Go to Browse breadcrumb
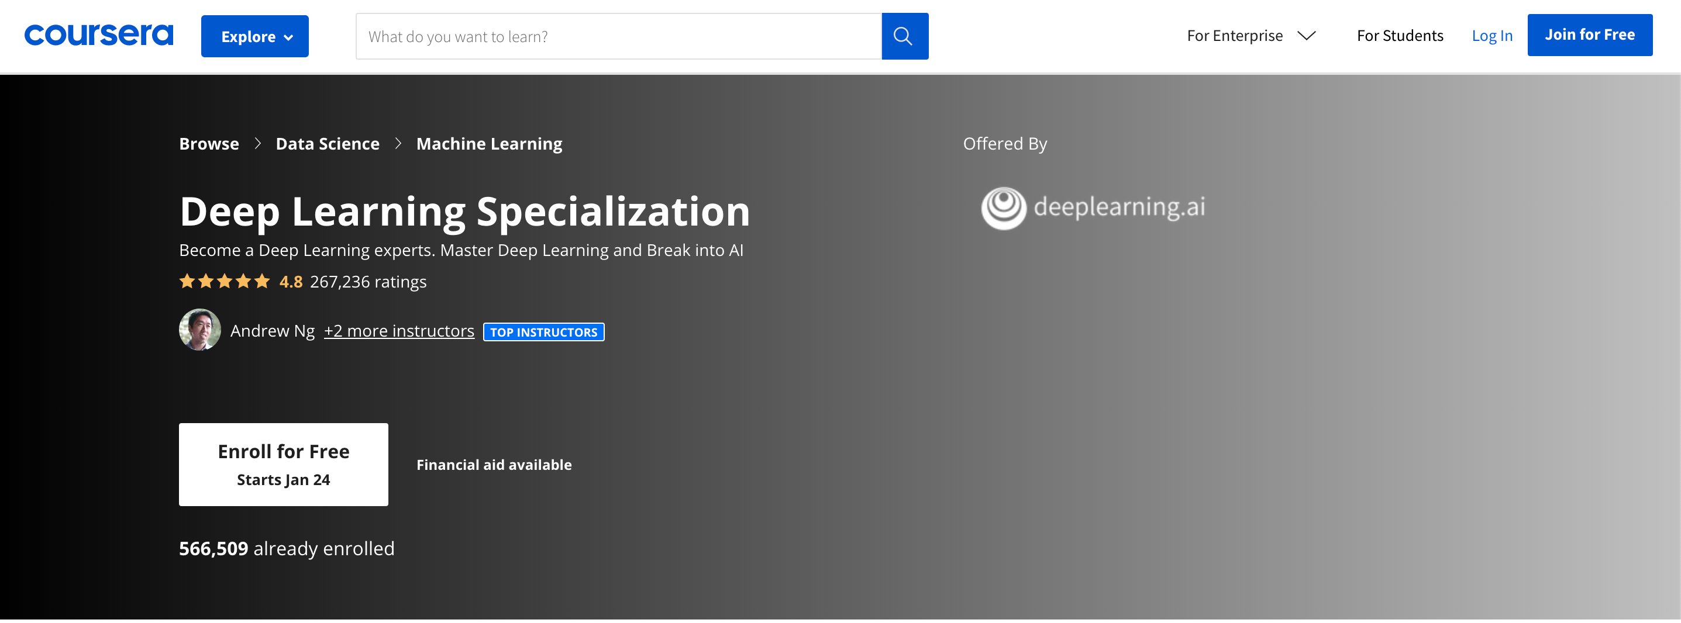The height and width of the screenshot is (623, 1681). [x=209, y=144]
